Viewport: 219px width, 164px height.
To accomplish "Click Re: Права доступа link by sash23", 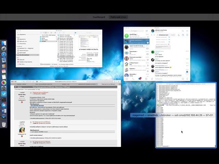I will 41,122.
